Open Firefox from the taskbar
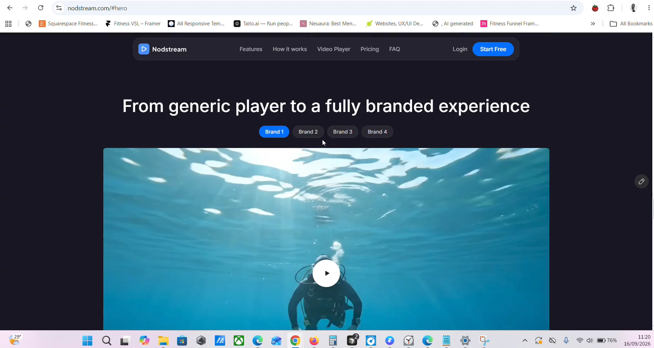Image resolution: width=654 pixels, height=348 pixels. coord(314,341)
